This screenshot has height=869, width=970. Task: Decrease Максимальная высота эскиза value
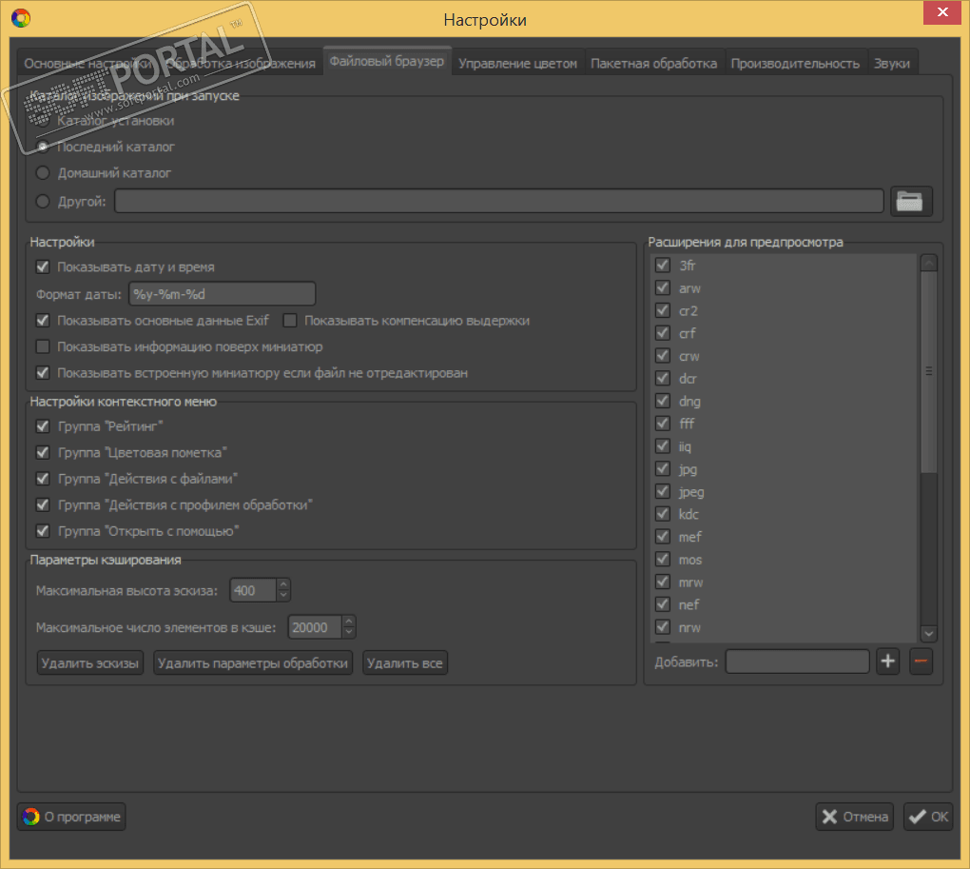pyautogui.click(x=283, y=596)
